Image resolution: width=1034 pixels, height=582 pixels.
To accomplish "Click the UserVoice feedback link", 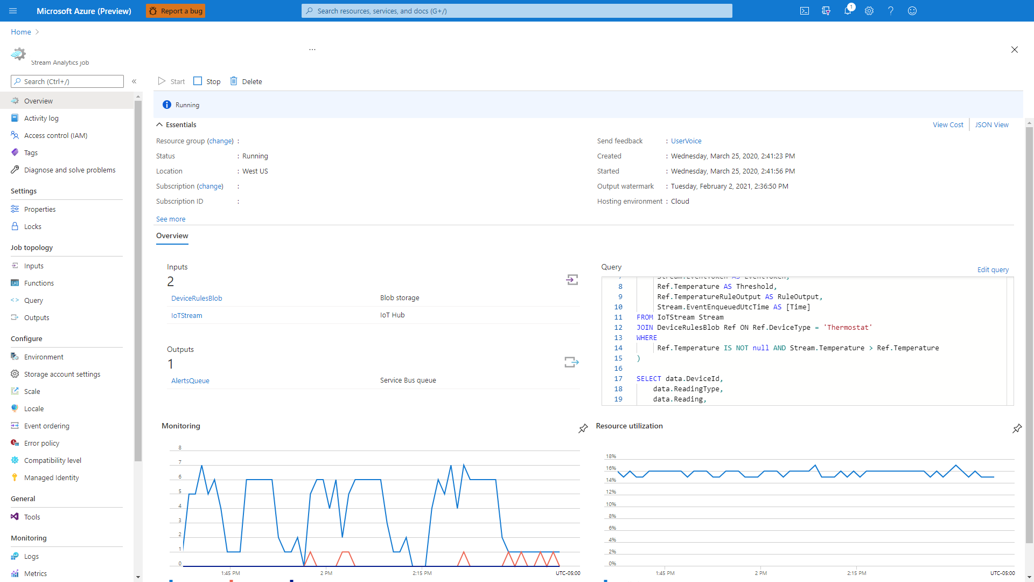I will click(686, 141).
